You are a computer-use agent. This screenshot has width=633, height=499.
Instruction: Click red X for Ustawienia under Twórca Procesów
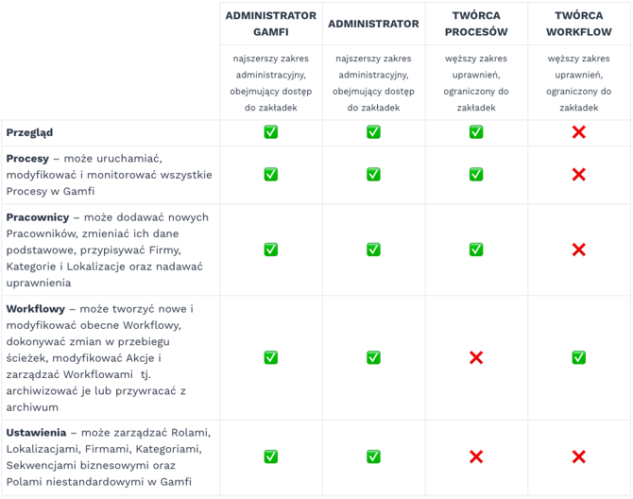coord(476,456)
